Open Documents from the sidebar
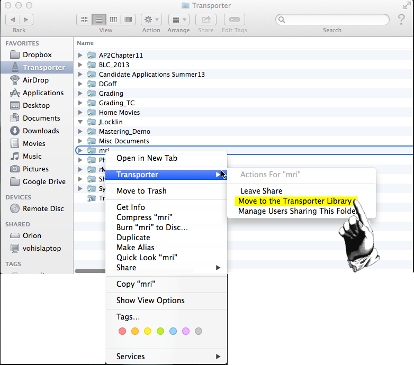Viewport: 414px width, 365px height. [37, 118]
